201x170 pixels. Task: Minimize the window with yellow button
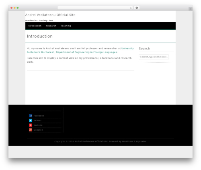click(14, 8)
